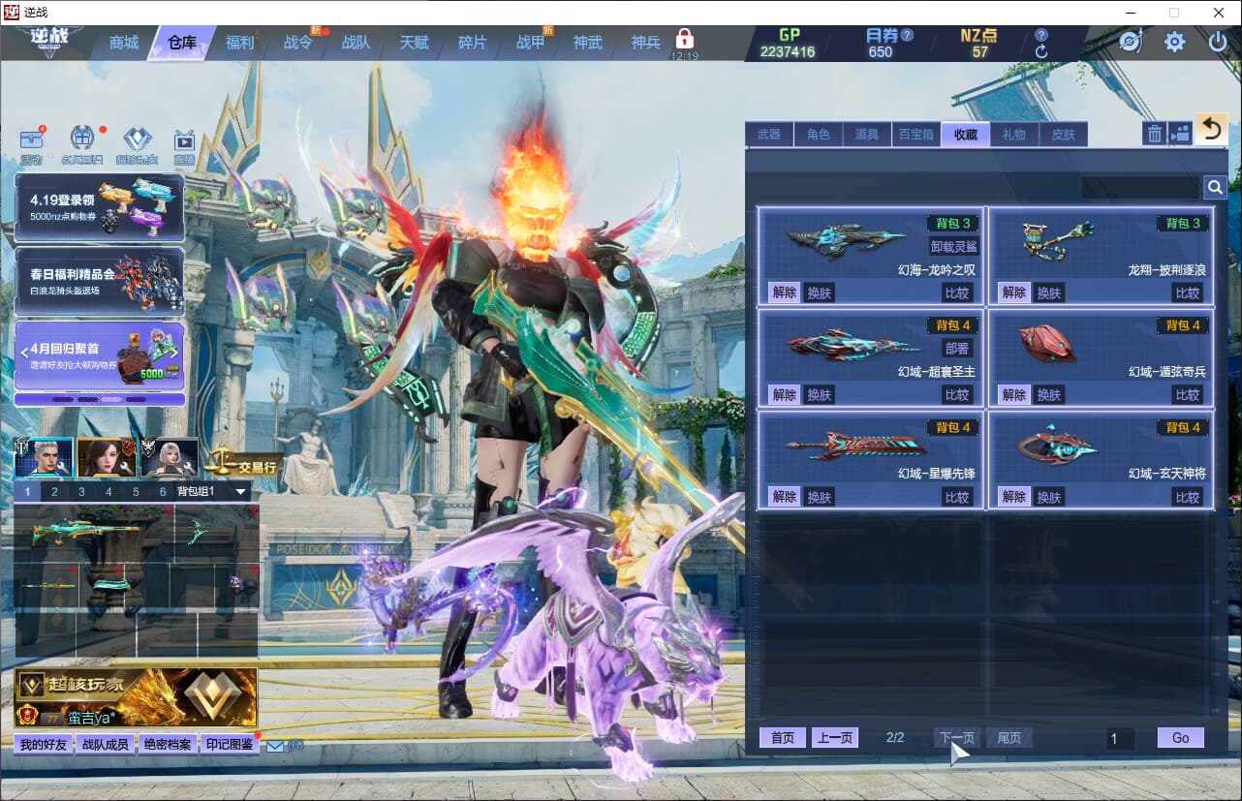The width and height of the screenshot is (1242, 801).
Task: Click 比较 on 幻域-遏弦奇兵
Action: tap(1188, 394)
